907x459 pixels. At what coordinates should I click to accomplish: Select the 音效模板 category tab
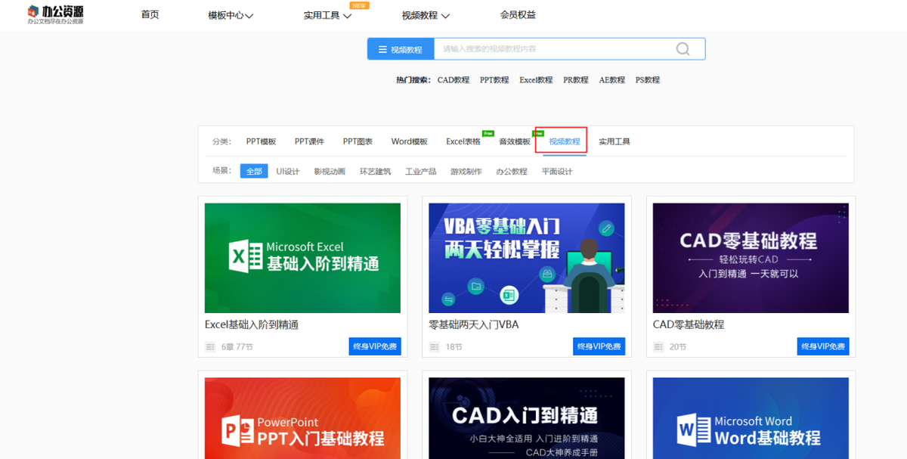[515, 141]
